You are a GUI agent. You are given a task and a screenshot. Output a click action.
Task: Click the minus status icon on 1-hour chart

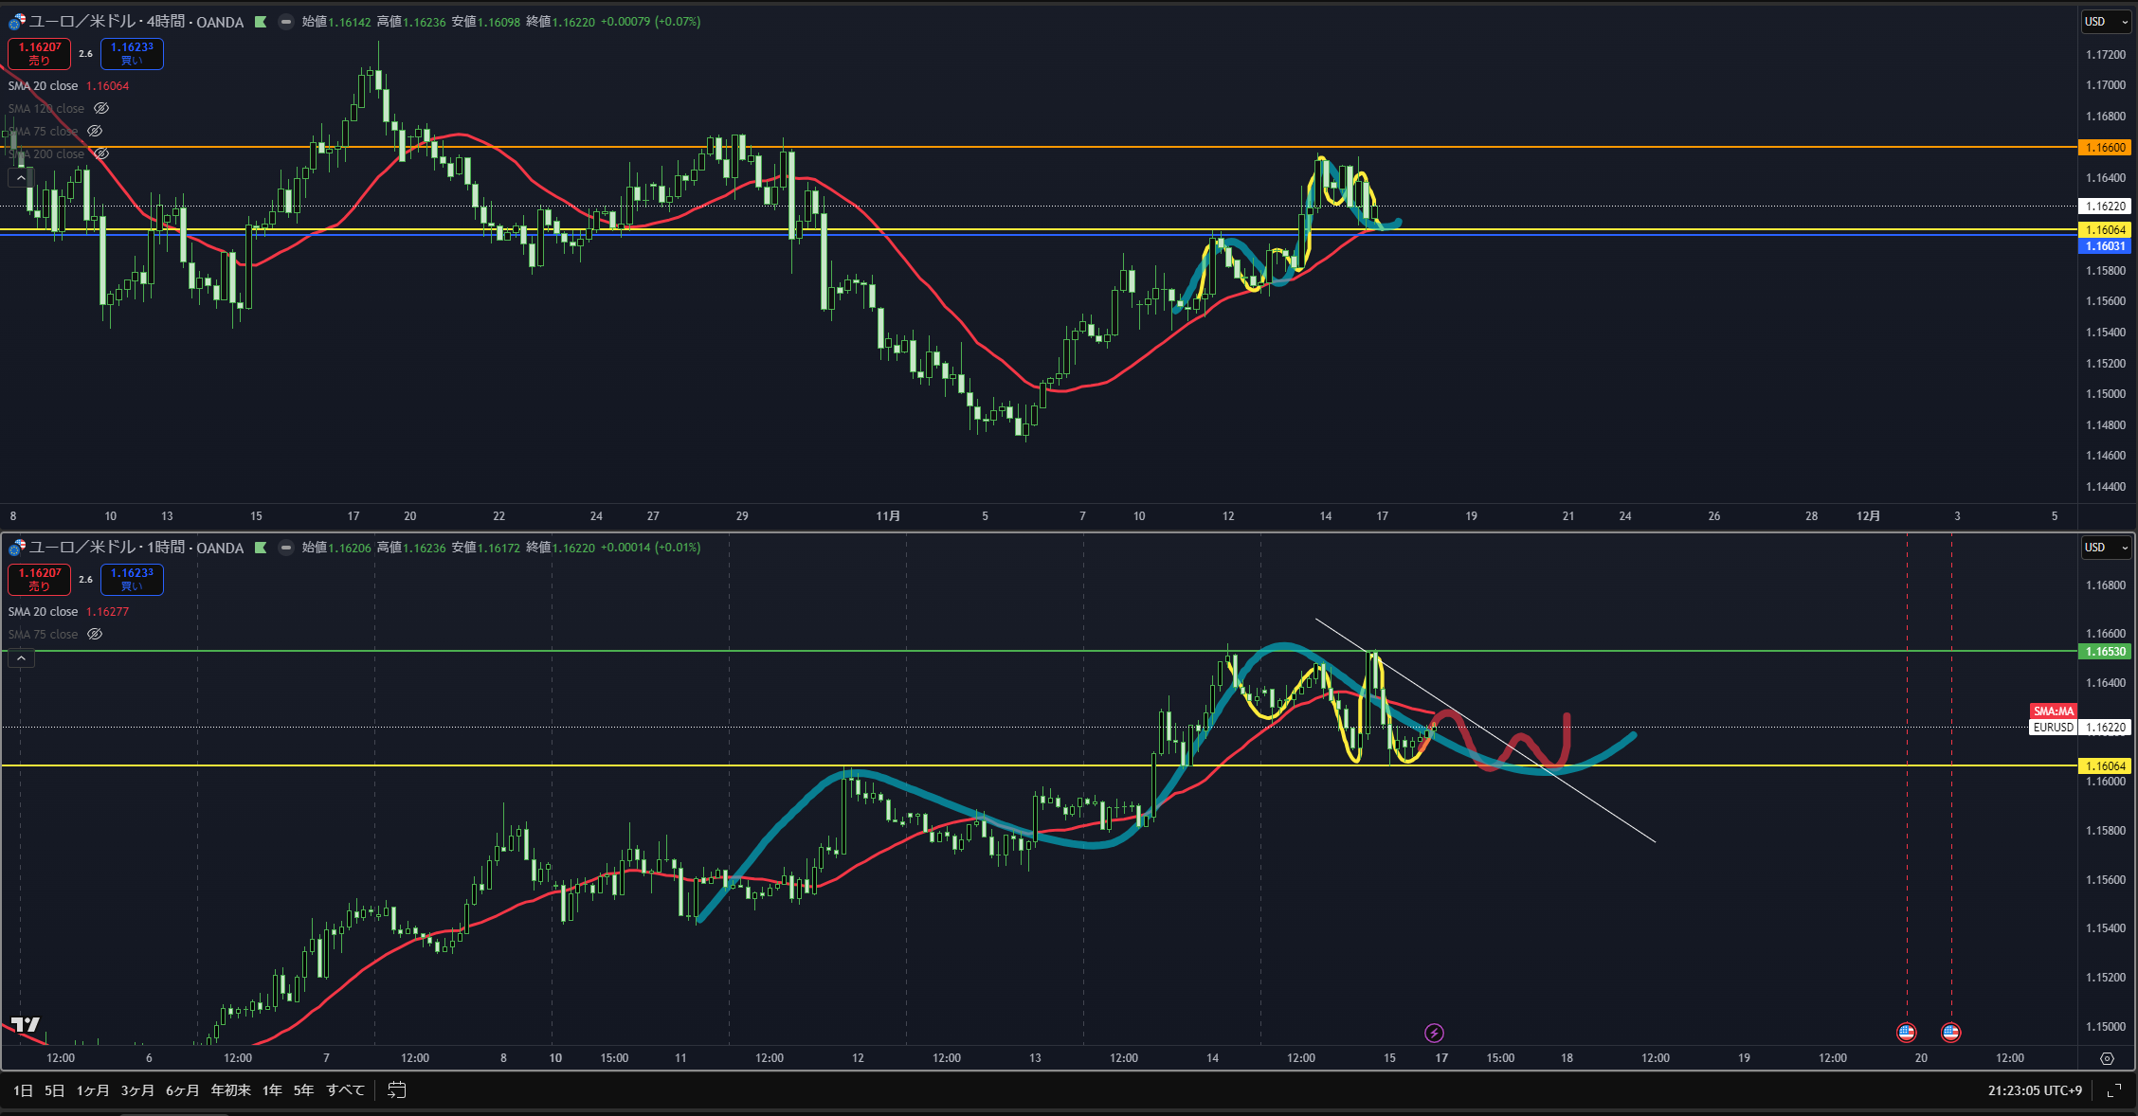coord(285,548)
